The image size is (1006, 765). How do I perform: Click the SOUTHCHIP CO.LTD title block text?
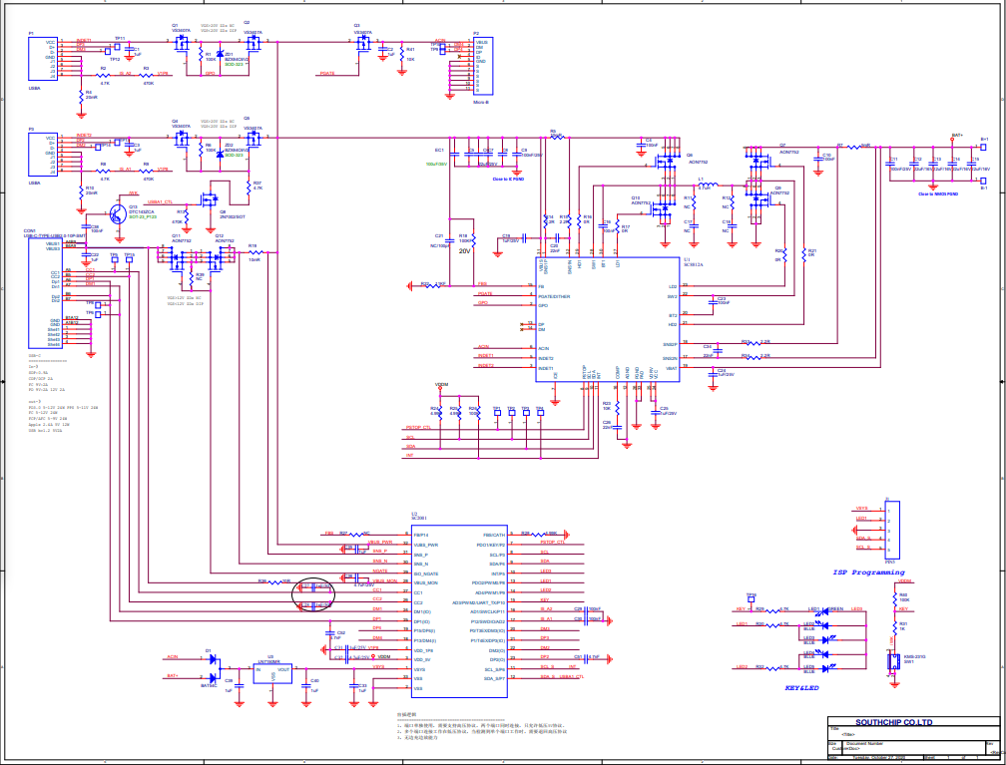click(x=893, y=721)
